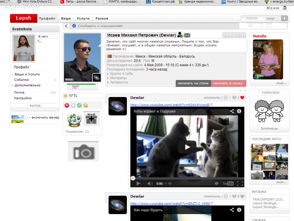
Task: Mute the cat video with speaker icon
Action: [x=150, y=183]
